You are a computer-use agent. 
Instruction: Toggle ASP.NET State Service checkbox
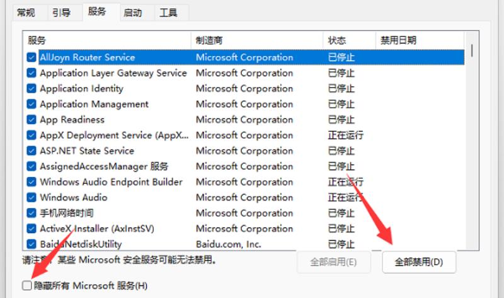[x=31, y=151]
